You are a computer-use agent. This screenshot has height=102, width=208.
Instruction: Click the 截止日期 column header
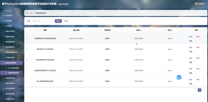(x=76, y=30)
